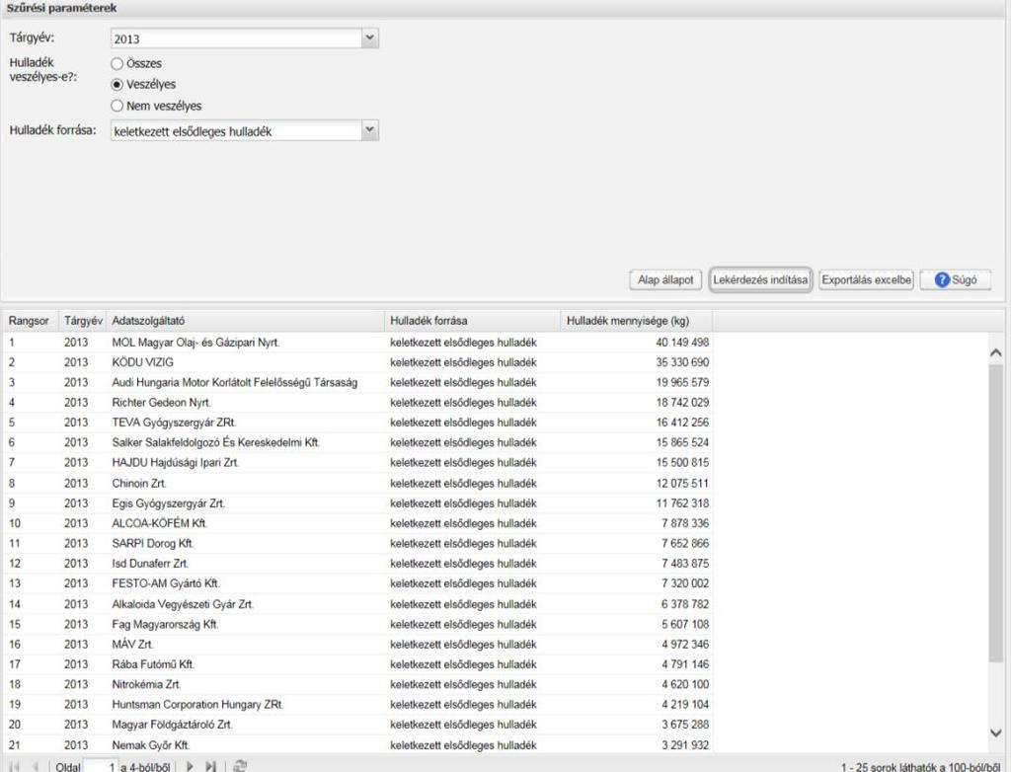Open the Tárgyév year dropdown arrow
The width and height of the screenshot is (1011, 772).
click(x=369, y=39)
